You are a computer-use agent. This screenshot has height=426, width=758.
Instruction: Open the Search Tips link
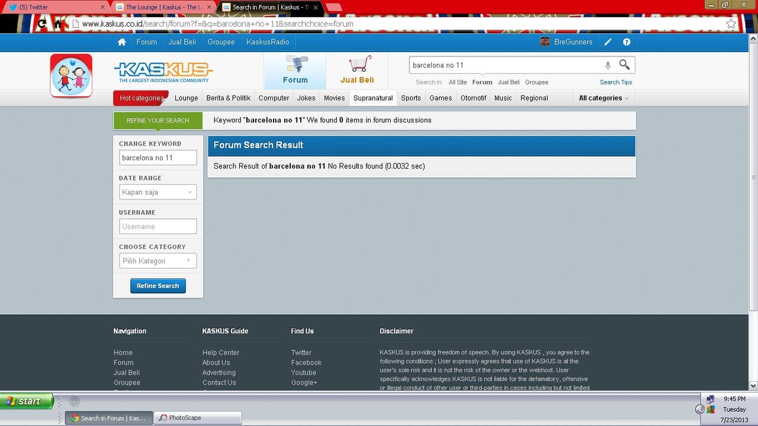(616, 82)
